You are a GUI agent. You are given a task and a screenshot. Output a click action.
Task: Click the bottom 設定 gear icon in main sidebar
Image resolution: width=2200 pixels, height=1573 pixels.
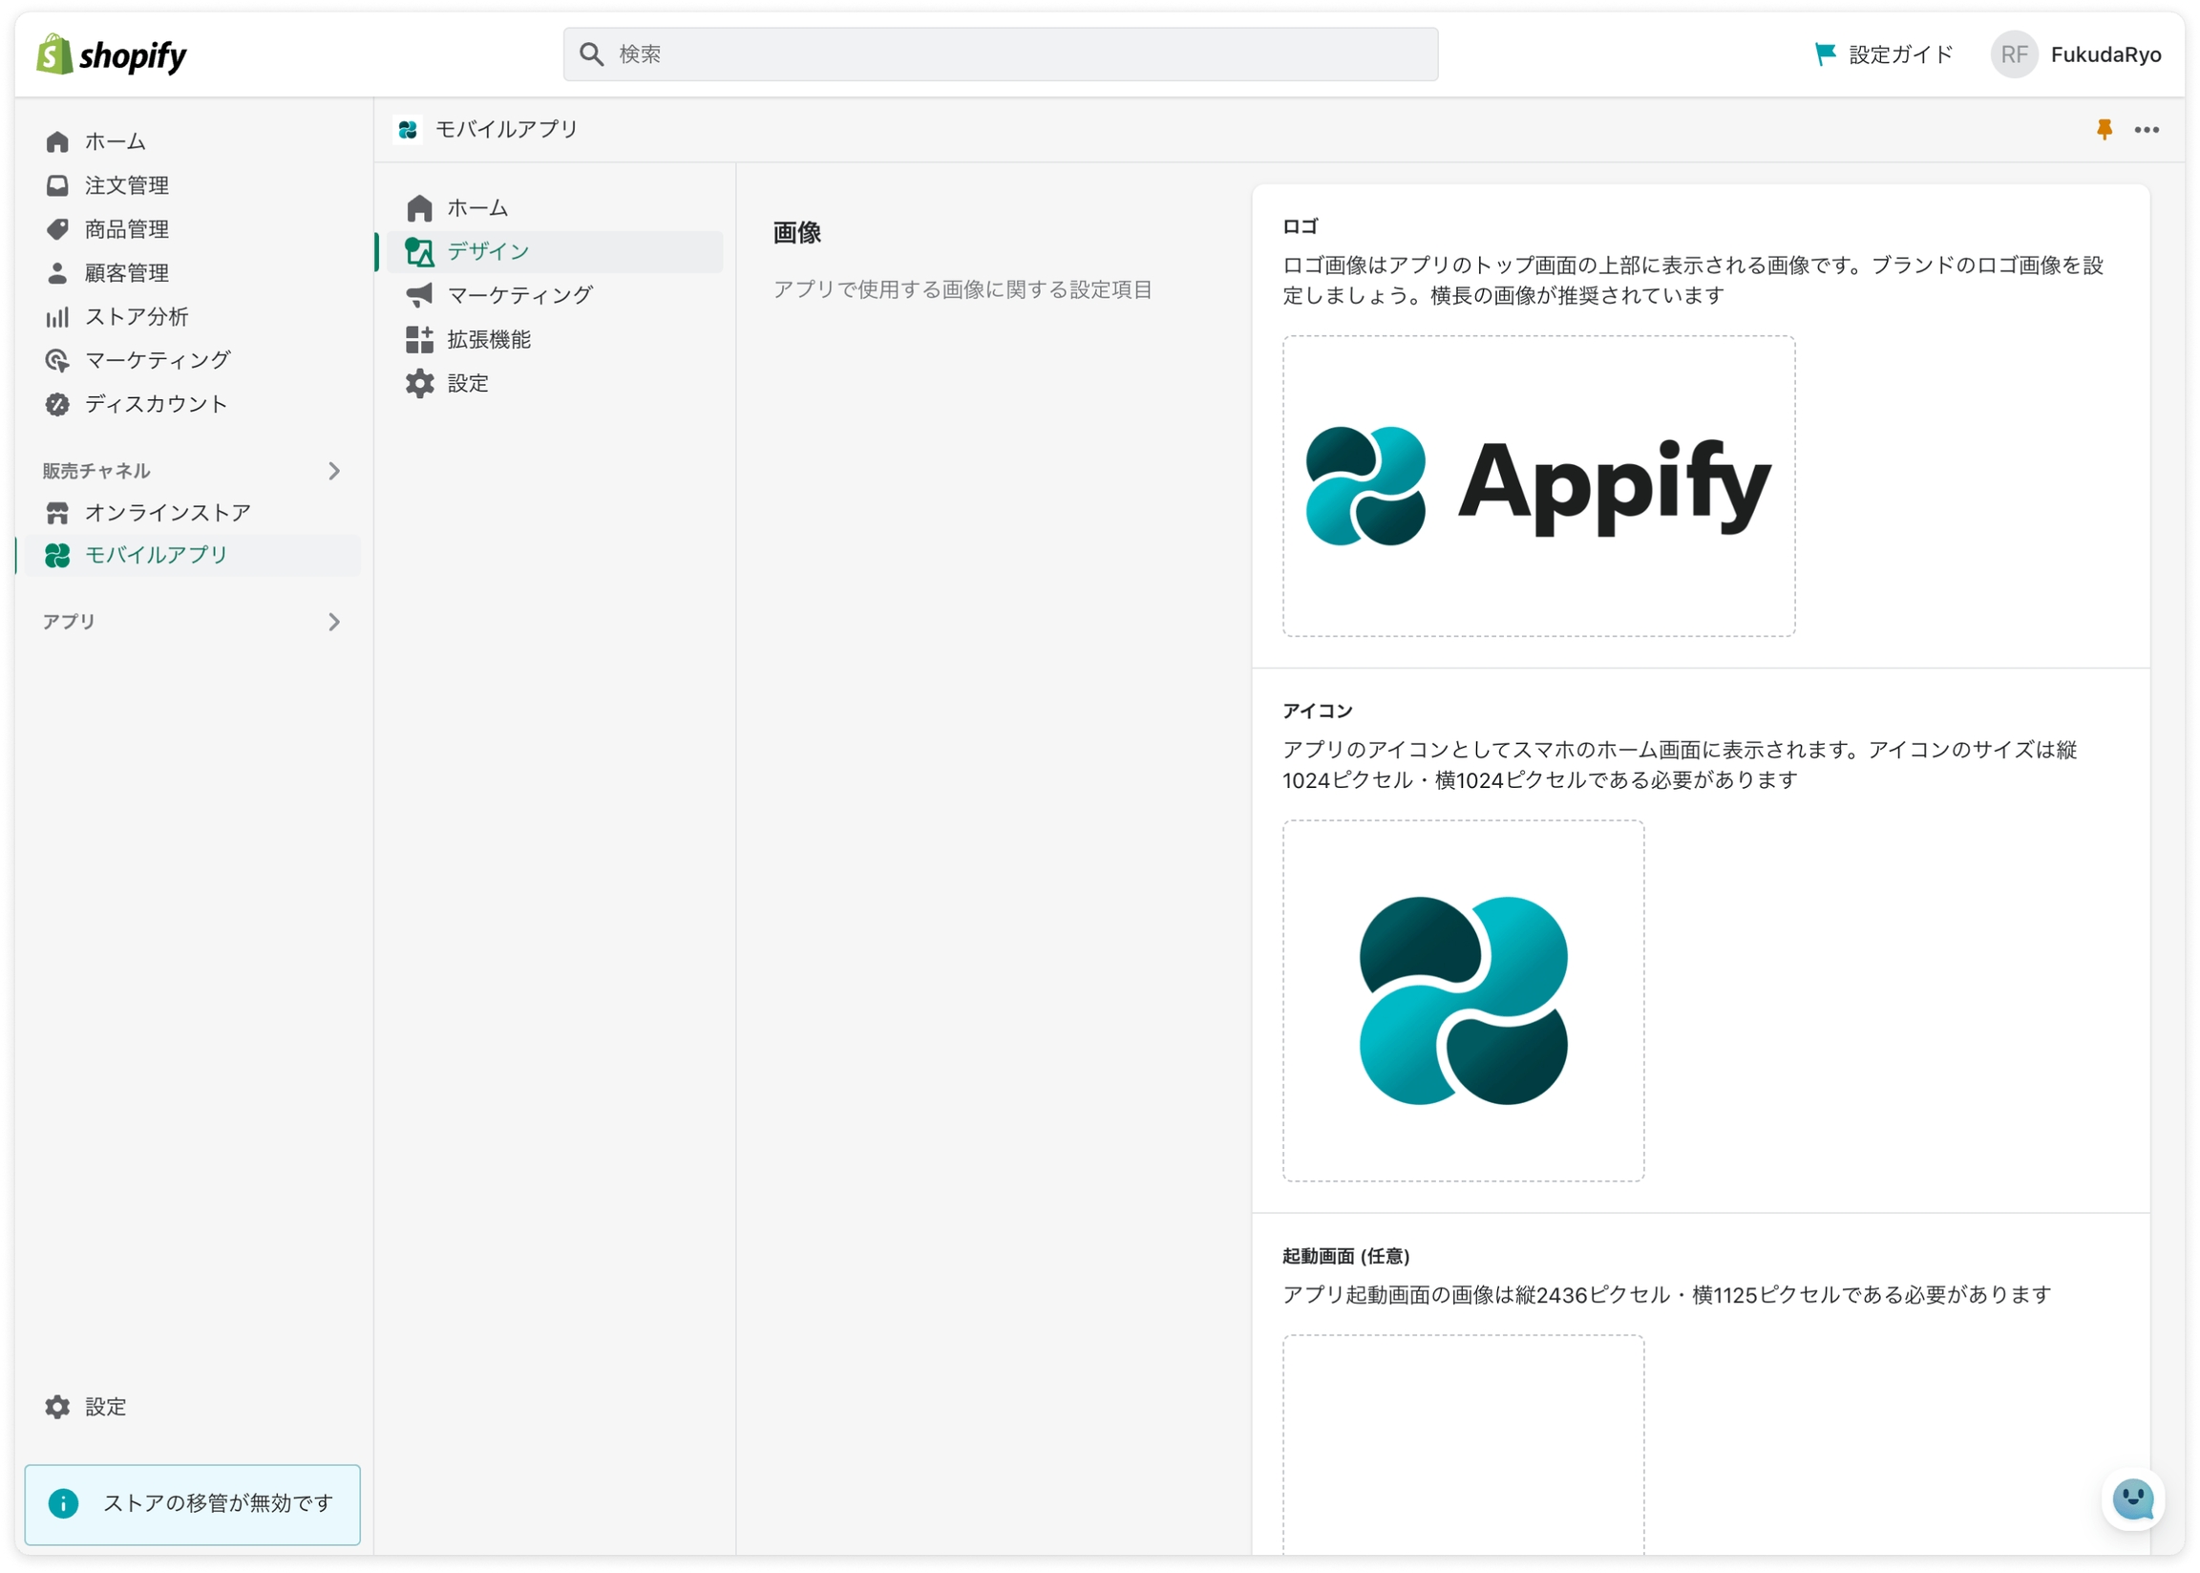click(57, 1407)
